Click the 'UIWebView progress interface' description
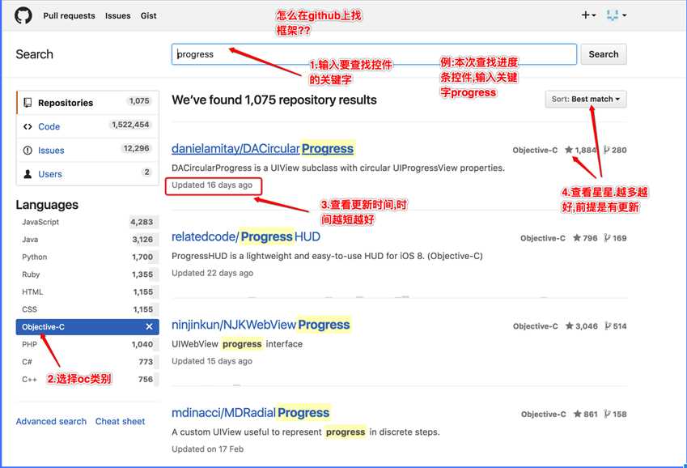687x468 pixels. point(237,344)
